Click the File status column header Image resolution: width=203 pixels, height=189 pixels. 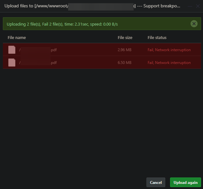pyautogui.click(x=157, y=38)
